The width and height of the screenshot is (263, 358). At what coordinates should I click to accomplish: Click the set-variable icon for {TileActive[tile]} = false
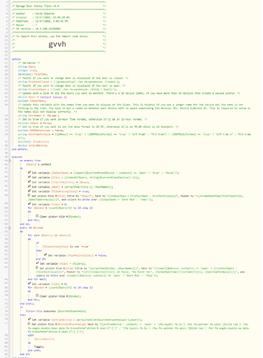coord(45,255)
